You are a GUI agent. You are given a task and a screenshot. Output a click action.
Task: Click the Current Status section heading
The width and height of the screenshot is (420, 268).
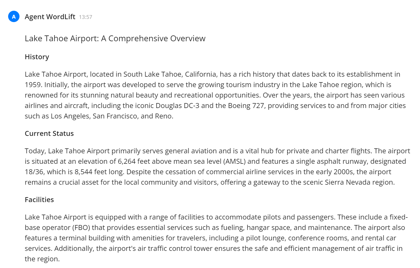click(x=49, y=134)
